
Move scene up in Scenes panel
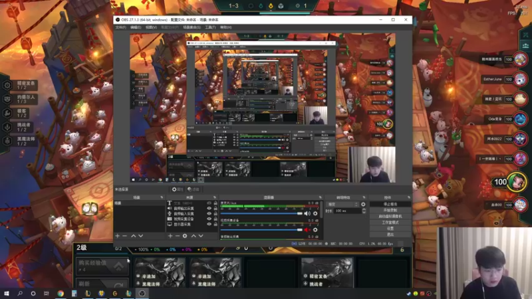(134, 236)
